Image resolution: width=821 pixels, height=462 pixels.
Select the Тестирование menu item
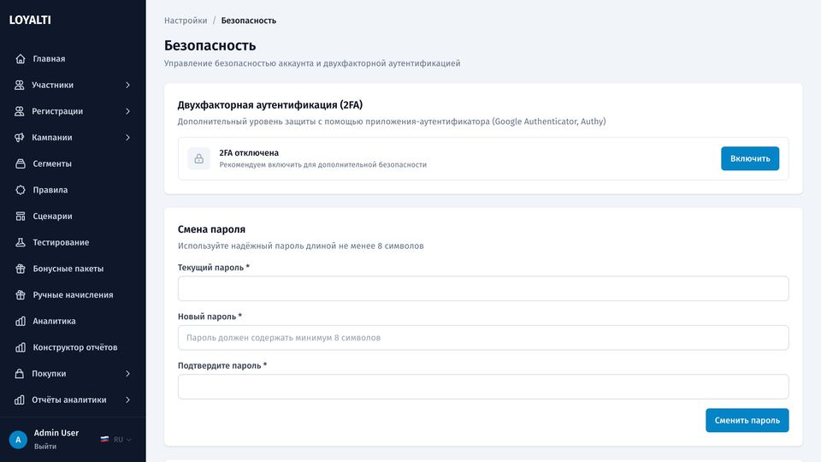coord(73,242)
